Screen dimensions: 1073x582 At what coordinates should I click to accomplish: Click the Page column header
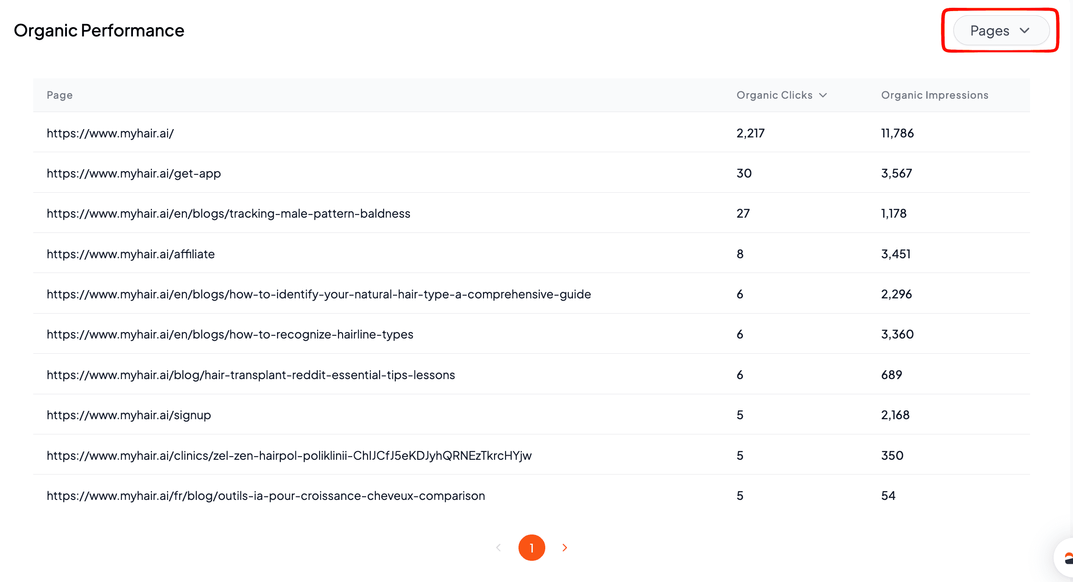60,95
